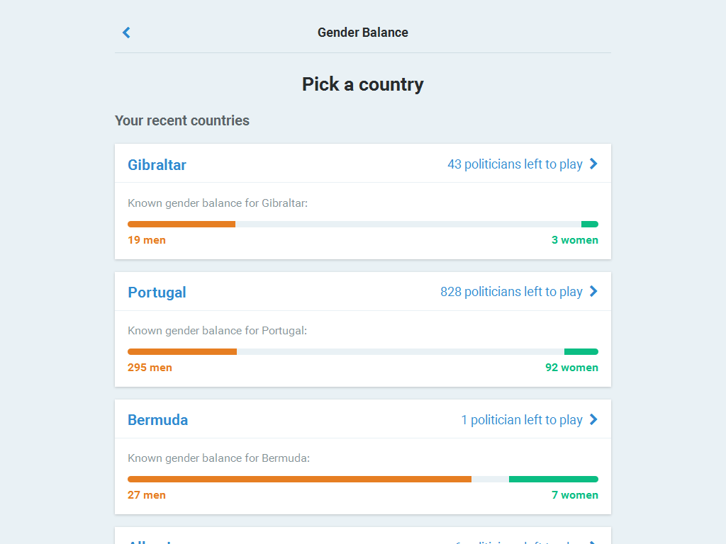Click '43 politicians left to play'
726x544 pixels.
[515, 164]
